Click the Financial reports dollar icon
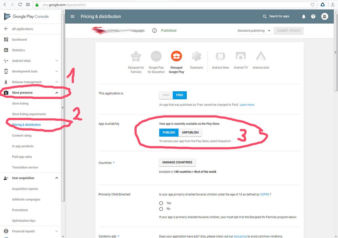338x238 pixels. (x=6, y=231)
